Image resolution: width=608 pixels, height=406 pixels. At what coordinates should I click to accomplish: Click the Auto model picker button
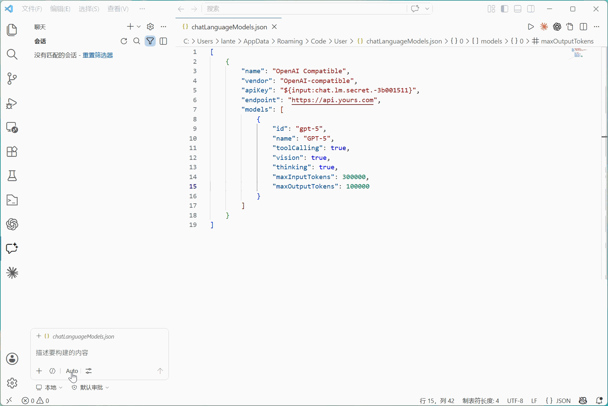click(72, 371)
